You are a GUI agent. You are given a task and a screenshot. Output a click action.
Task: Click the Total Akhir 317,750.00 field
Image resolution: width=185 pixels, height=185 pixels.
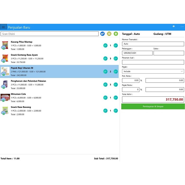[x=153, y=99]
